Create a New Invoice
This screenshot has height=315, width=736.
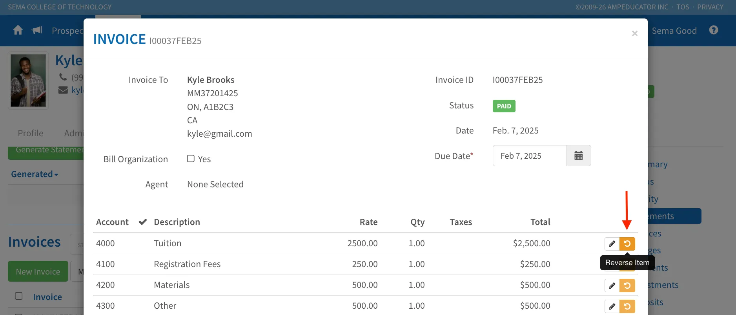[38, 271]
